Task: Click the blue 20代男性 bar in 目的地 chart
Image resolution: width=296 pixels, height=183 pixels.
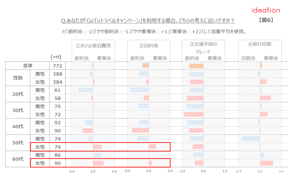Action: (139, 90)
